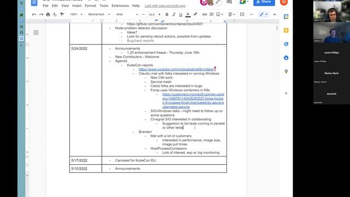Open the Help menu

coord(136,6)
